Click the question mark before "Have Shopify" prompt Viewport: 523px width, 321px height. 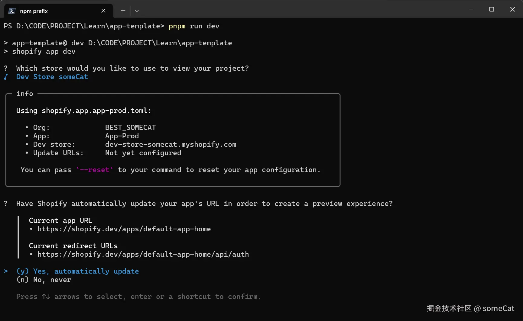(x=6, y=204)
